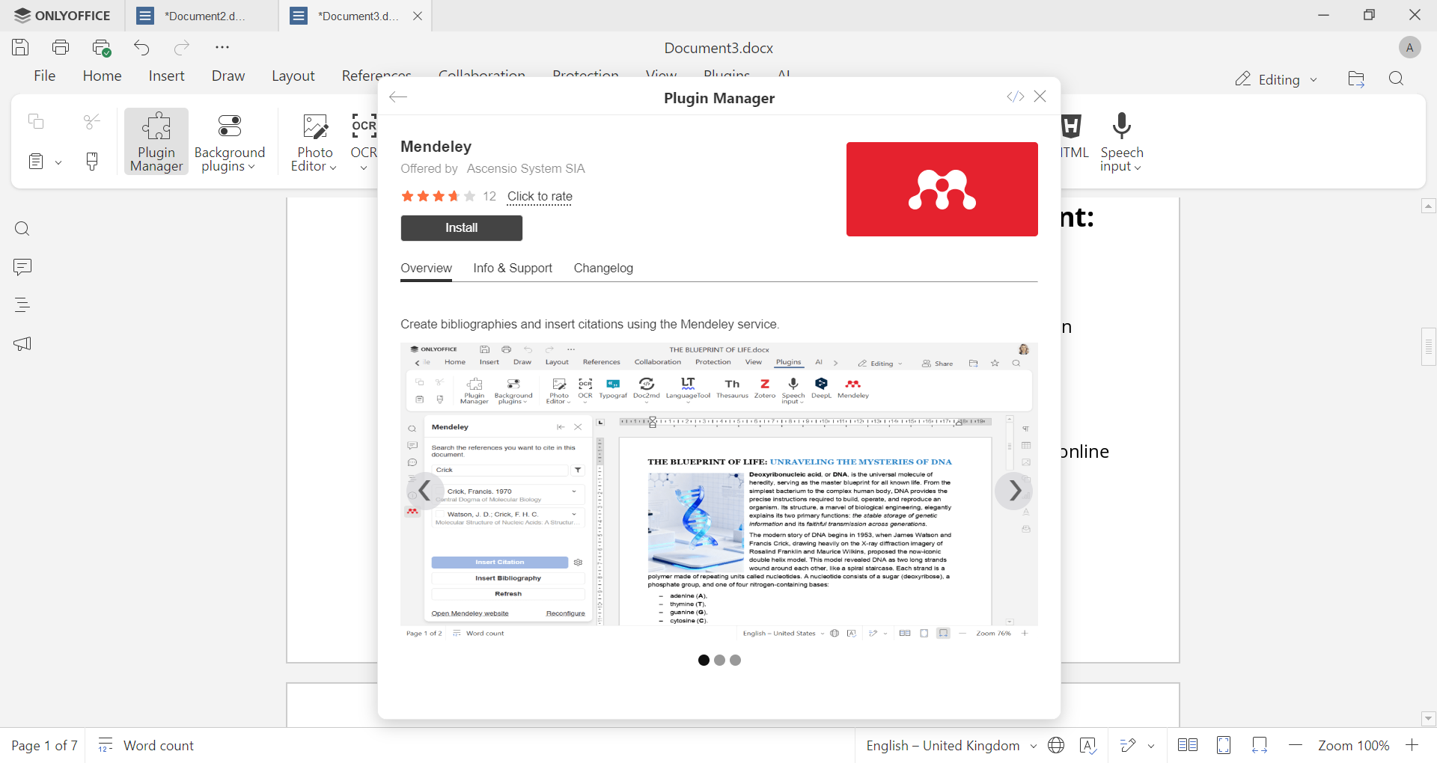Expand Track changes dropdown in status bar
Viewport: 1437px width, 763px height.
(x=1151, y=746)
